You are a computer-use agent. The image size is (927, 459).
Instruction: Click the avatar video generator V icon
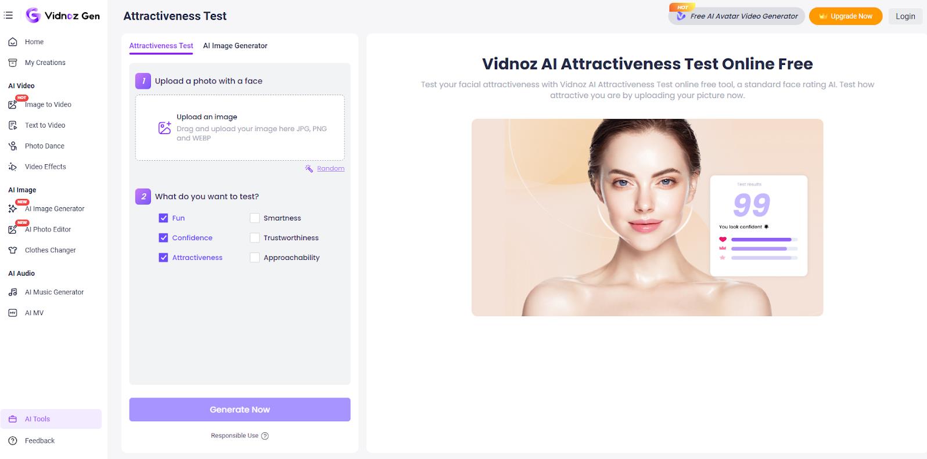(681, 16)
